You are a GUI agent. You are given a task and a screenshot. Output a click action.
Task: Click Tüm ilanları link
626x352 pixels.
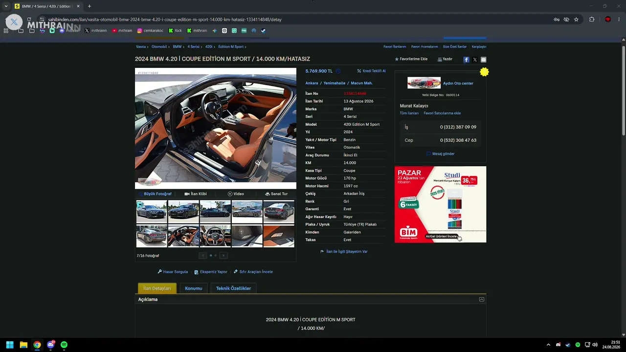click(x=409, y=113)
